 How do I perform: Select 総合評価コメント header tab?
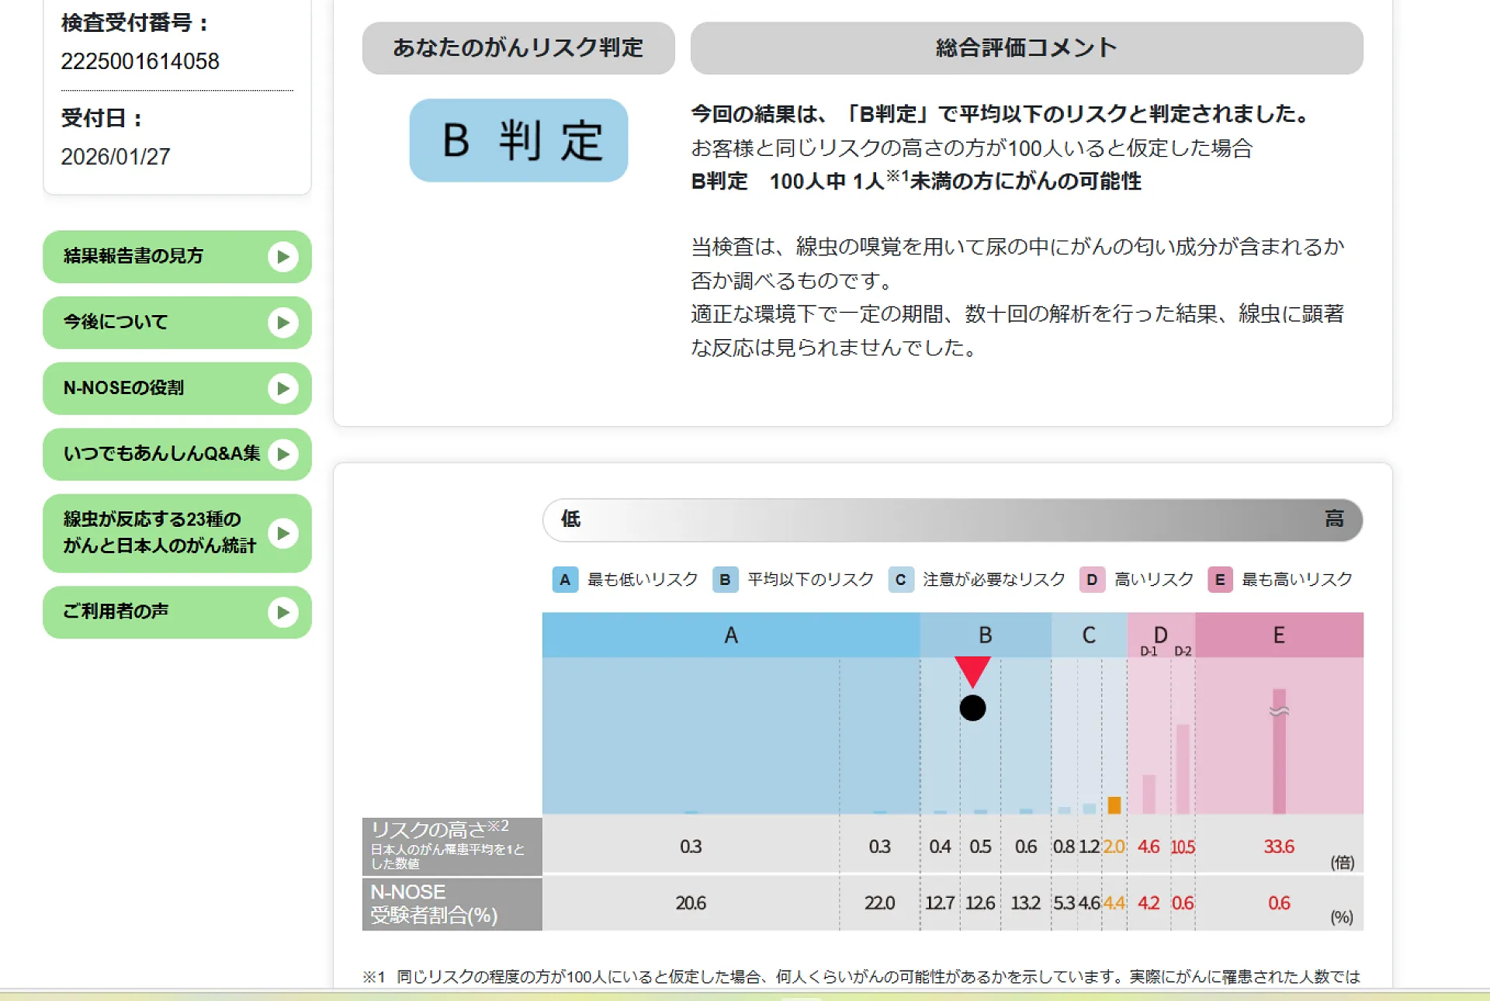(1026, 48)
